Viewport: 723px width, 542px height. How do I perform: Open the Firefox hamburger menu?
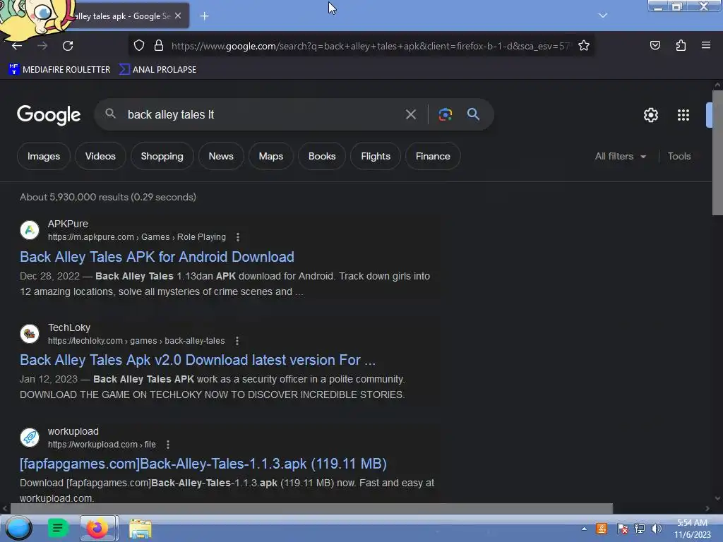pyautogui.click(x=706, y=45)
